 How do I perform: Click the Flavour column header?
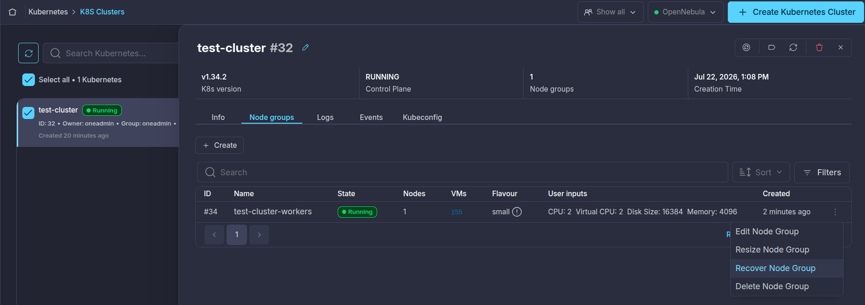point(505,194)
